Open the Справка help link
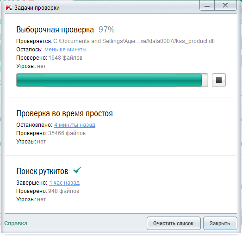 16,224
